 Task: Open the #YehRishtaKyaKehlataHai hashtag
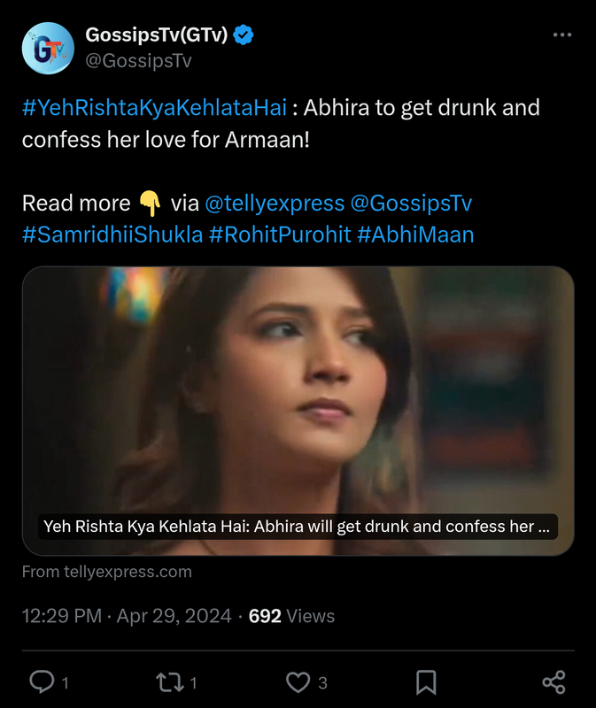coord(154,108)
